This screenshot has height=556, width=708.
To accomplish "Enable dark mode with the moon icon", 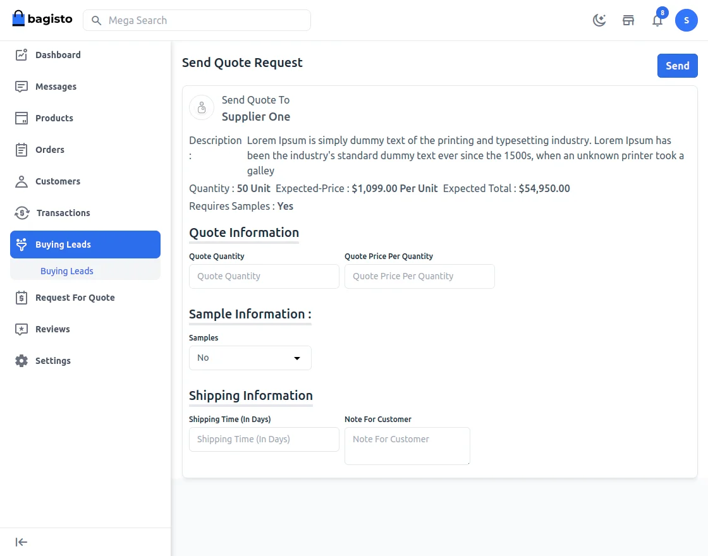I will tap(599, 20).
